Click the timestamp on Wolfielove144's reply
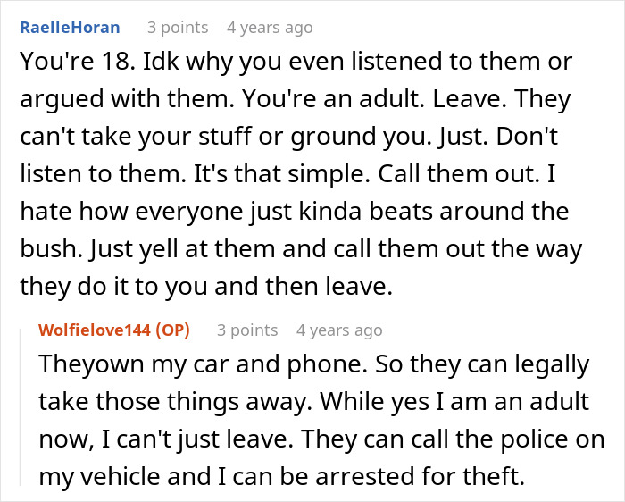This screenshot has height=502, width=625. click(x=339, y=330)
